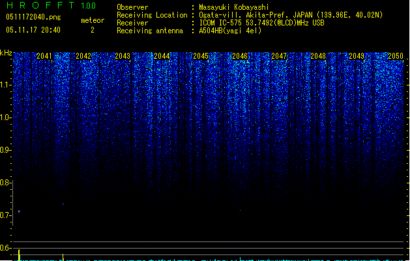The width and height of the screenshot is (410, 261).
Task: Click the HROFFT 1.0.0 title text
Action: point(51,5)
